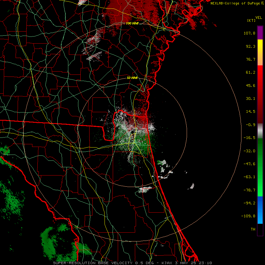Click the -0.9 legend value

tap(251, 125)
